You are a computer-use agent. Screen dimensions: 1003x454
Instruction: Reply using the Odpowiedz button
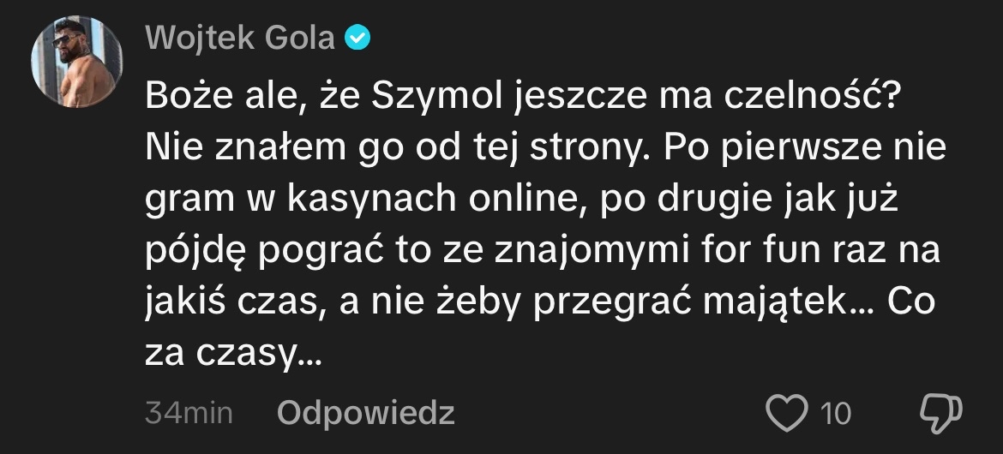[x=366, y=414]
